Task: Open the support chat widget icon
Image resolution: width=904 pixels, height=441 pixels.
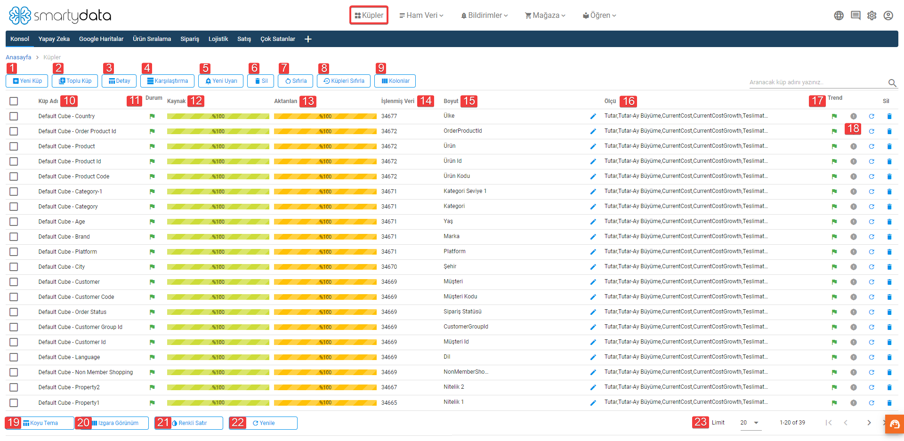Action: click(x=895, y=424)
